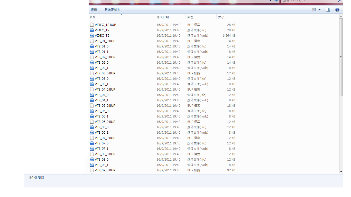Sort by the 大小 column header

221,17
